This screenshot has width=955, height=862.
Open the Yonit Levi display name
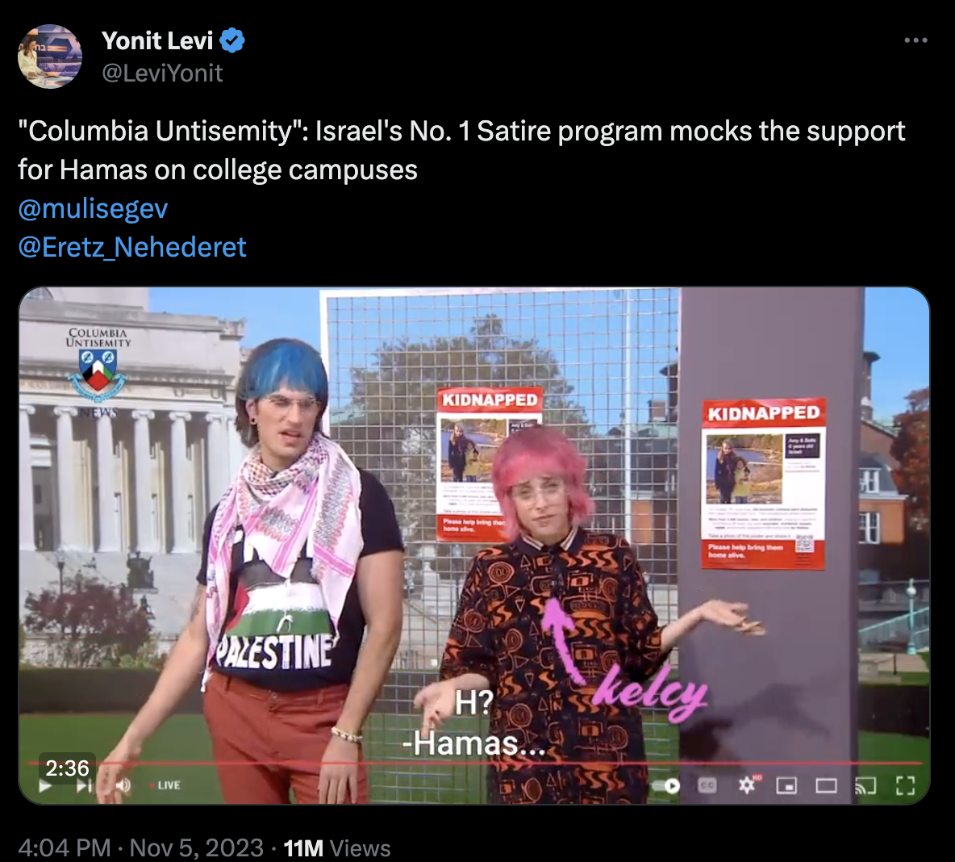[x=157, y=41]
